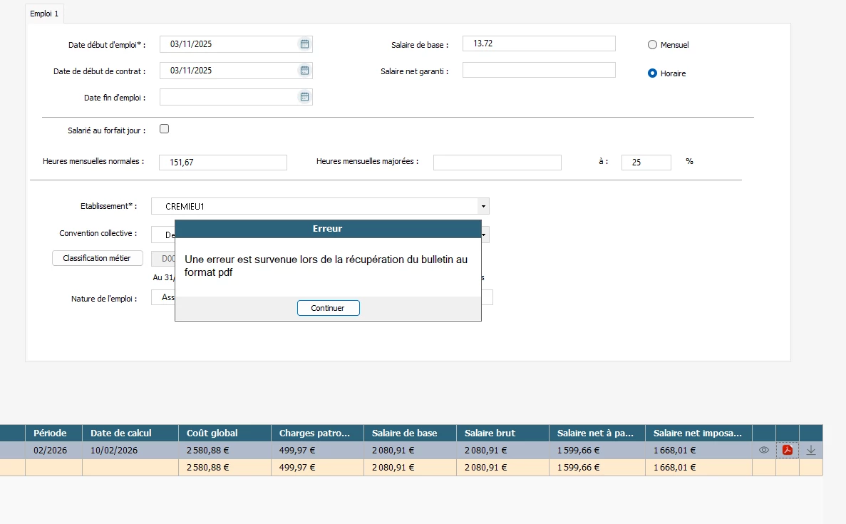Image resolution: width=846 pixels, height=524 pixels.
Task: Expand the Etablissement dropdown
Action: 483,206
